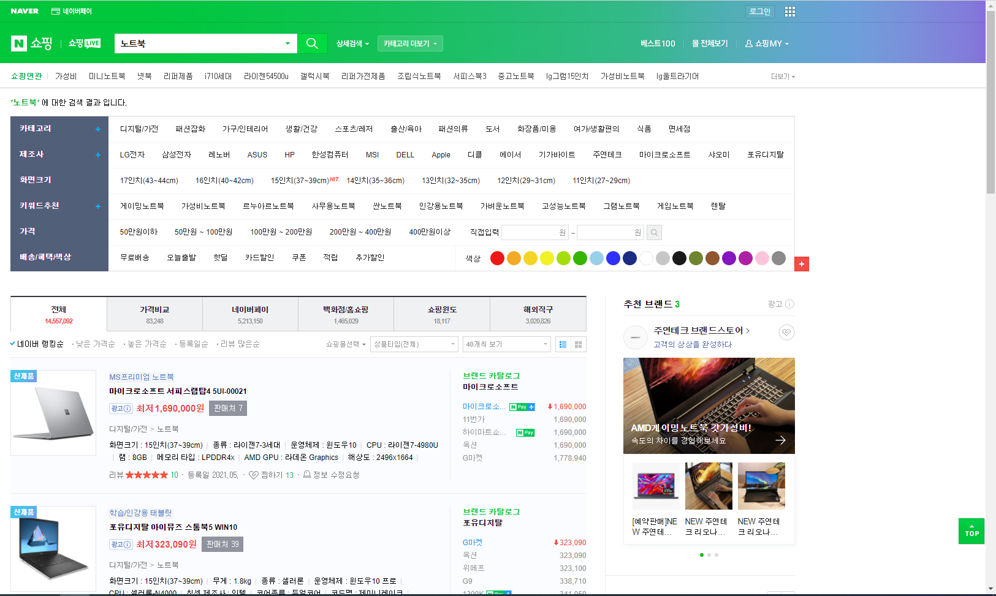Select black color swatch
Screen dimensions: 996x596
679,258
